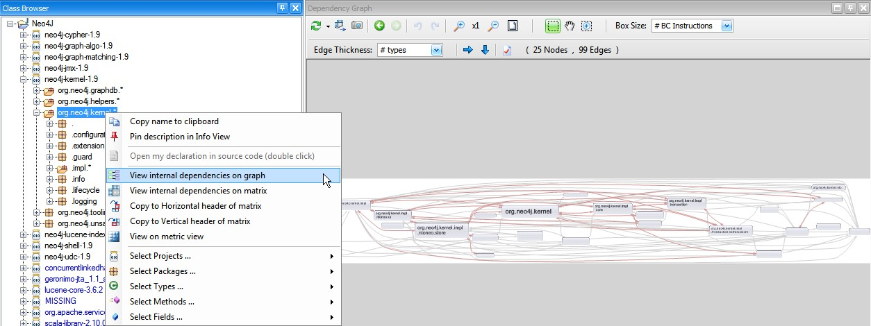Click the org.neo4j.kernel.impl.nioneo.store graph node
Screen dimensions: 871x326
(442, 230)
